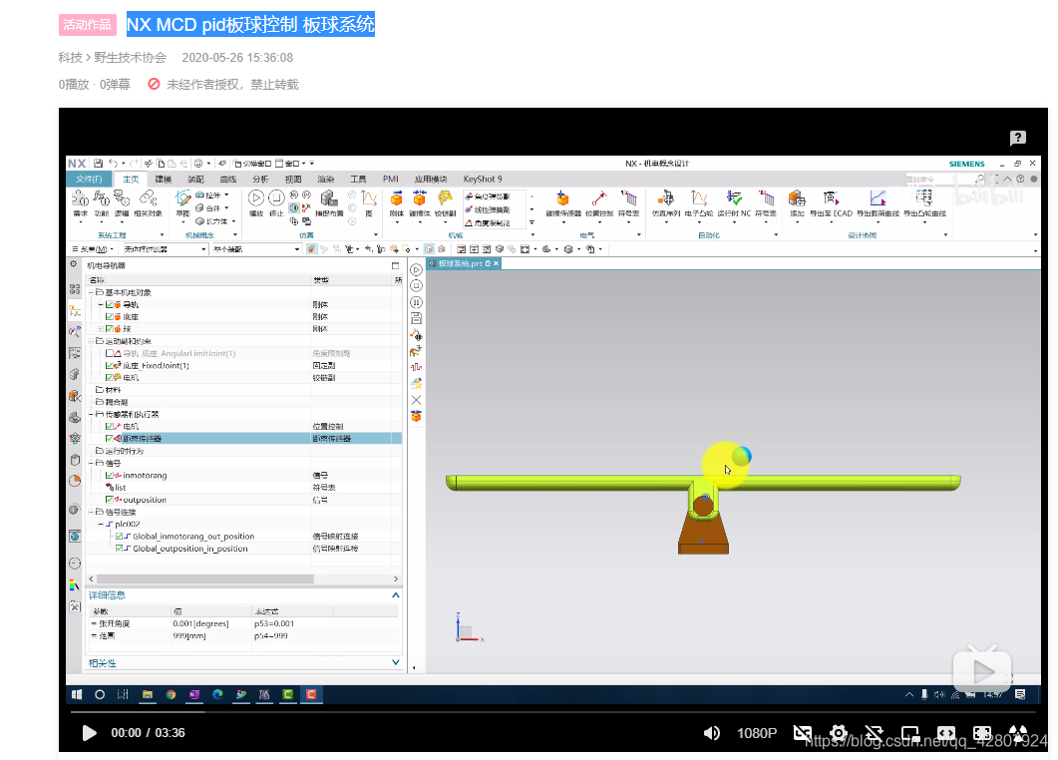
Task: Switch to the 分析 ribbon tab
Action: (260, 180)
